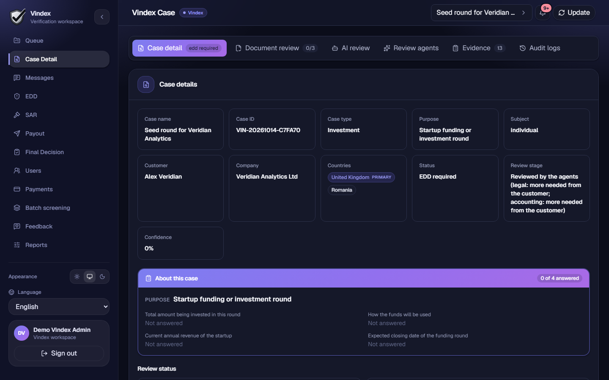
Task: Click the Case details document icon
Action: 146,84
